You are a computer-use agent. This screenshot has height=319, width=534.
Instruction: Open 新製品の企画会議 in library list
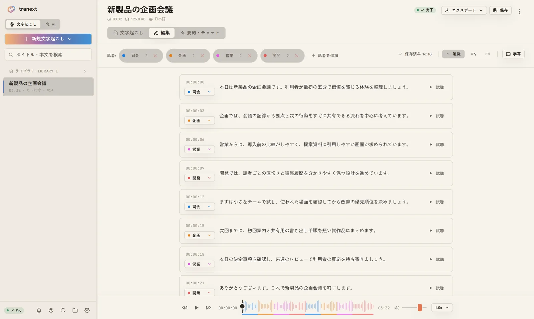pos(48,87)
